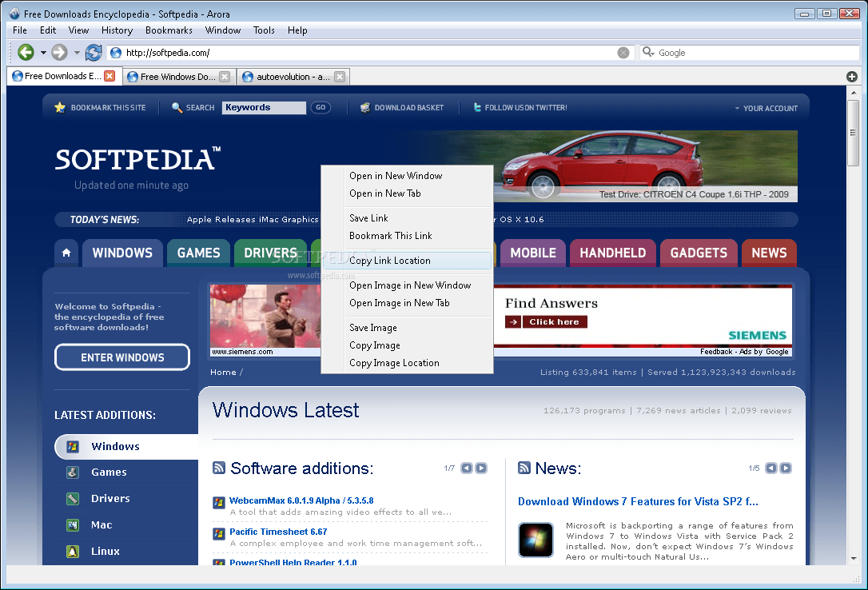The height and width of the screenshot is (590, 868).
Task: Open the File menu
Action: pyautogui.click(x=20, y=30)
